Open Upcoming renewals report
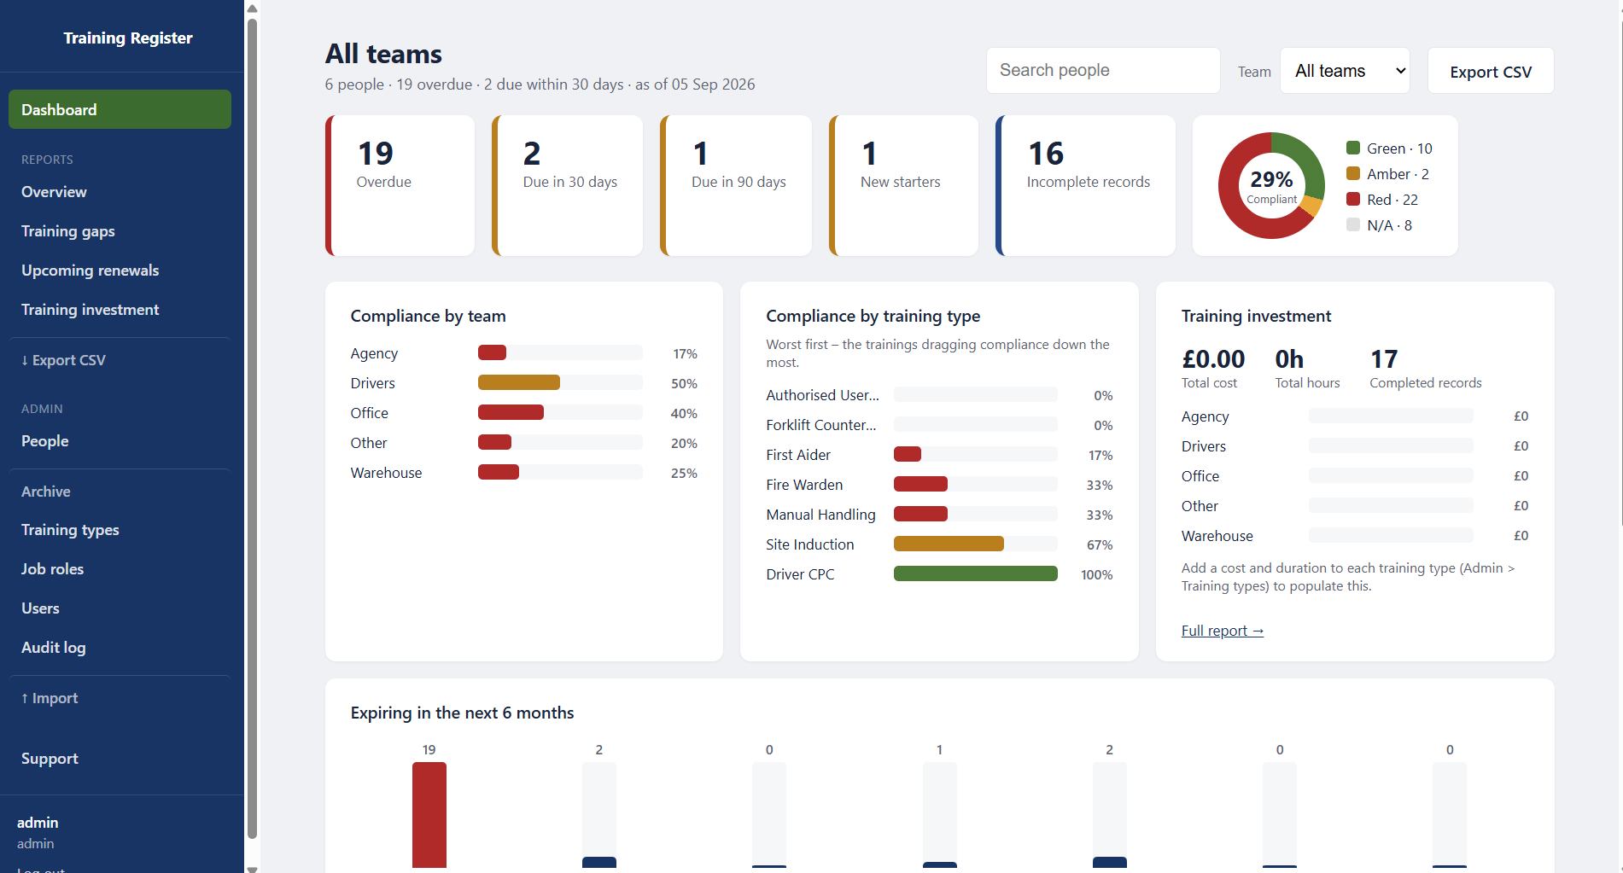The width and height of the screenshot is (1623, 873). click(x=90, y=271)
